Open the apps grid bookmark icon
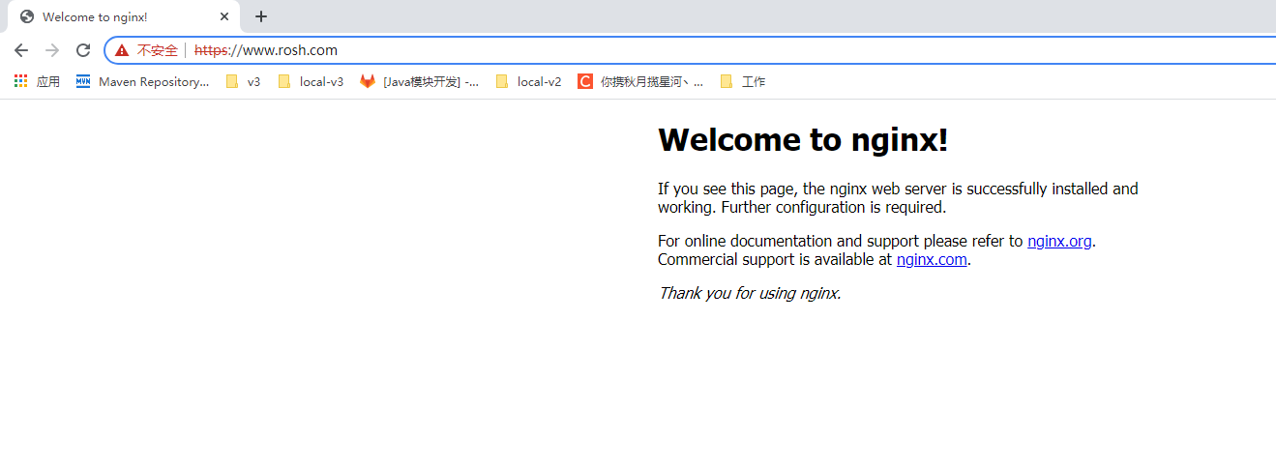 [x=20, y=81]
